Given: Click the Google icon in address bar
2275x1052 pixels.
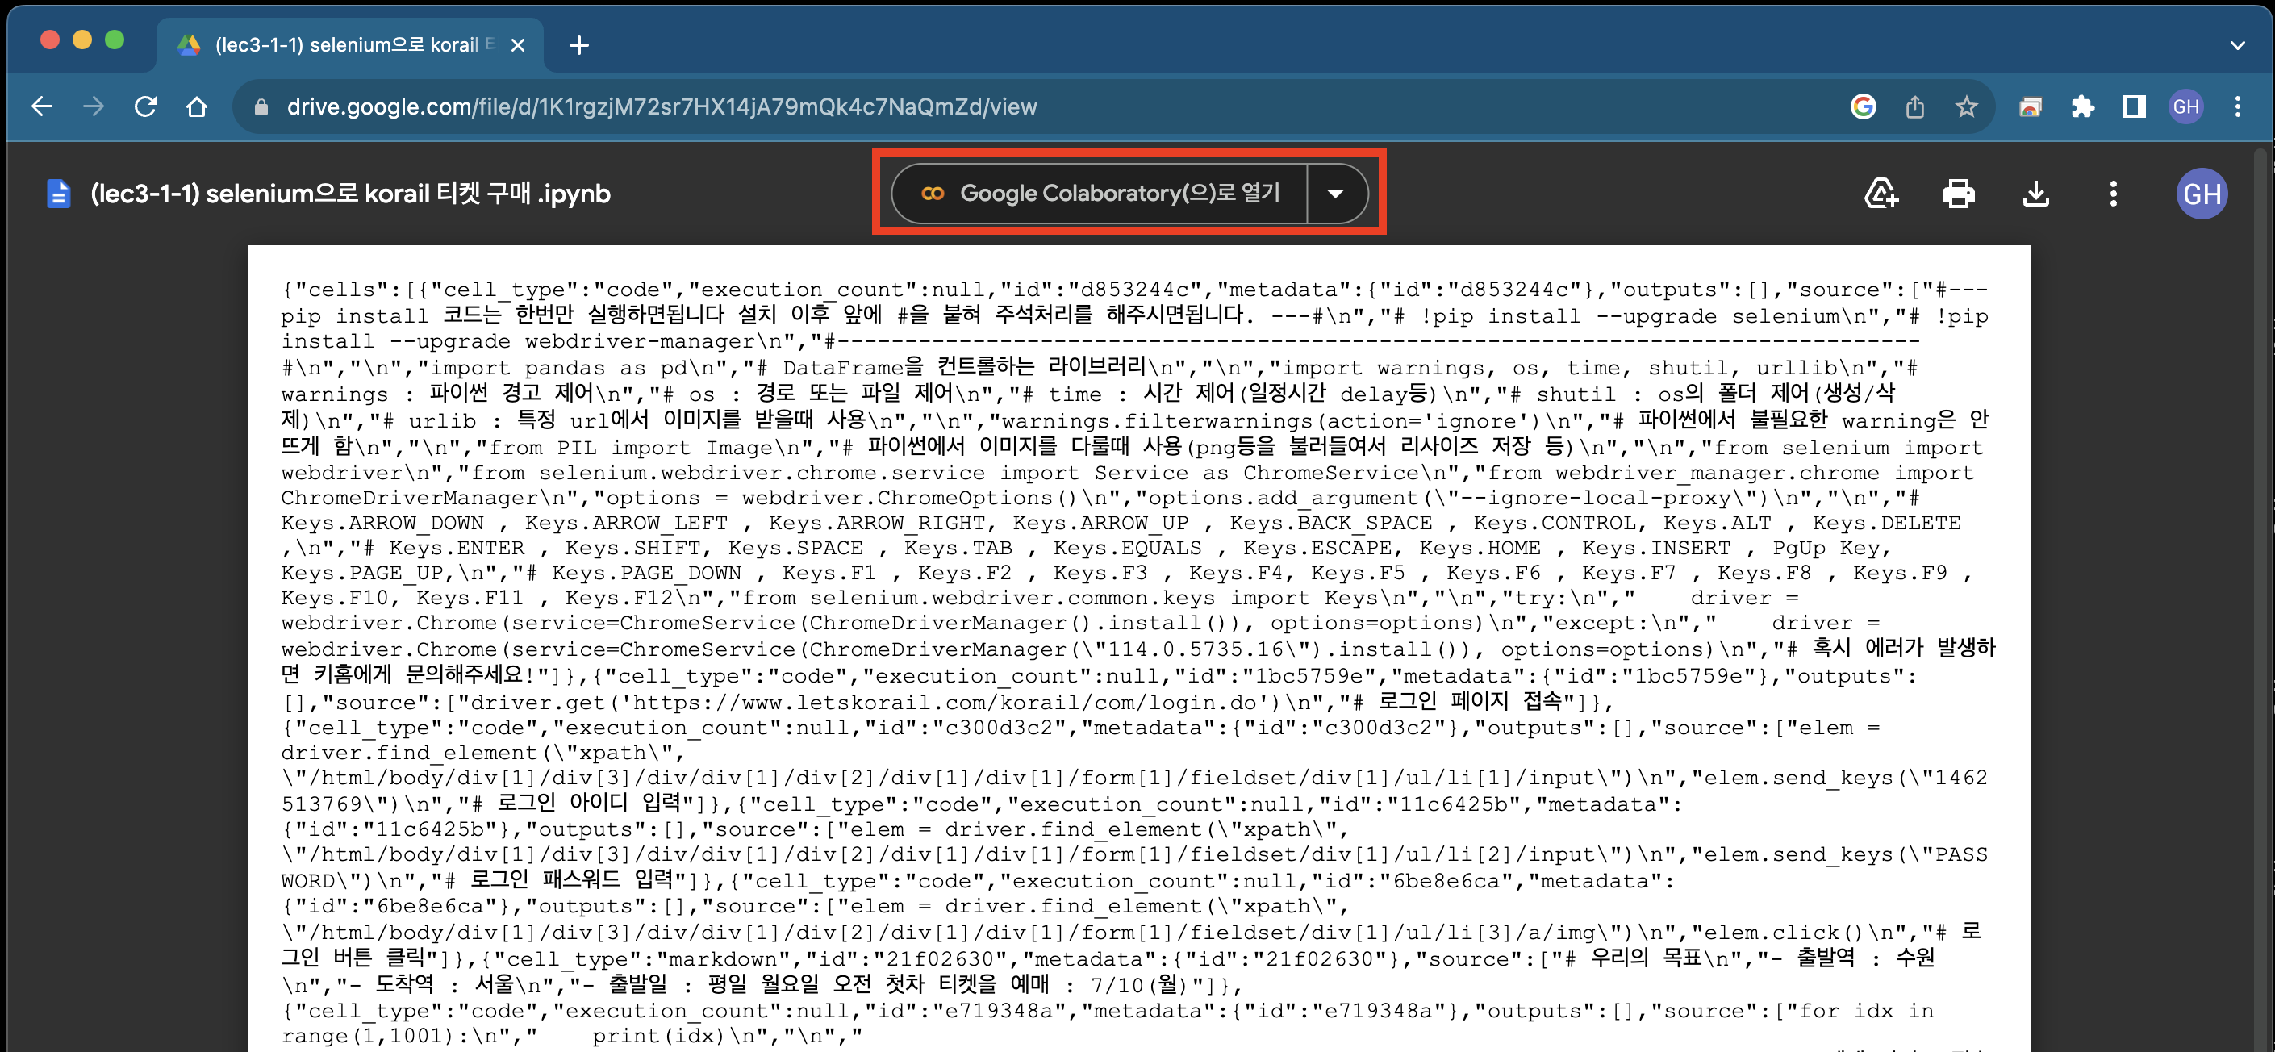Looking at the screenshot, I should coord(1863,106).
